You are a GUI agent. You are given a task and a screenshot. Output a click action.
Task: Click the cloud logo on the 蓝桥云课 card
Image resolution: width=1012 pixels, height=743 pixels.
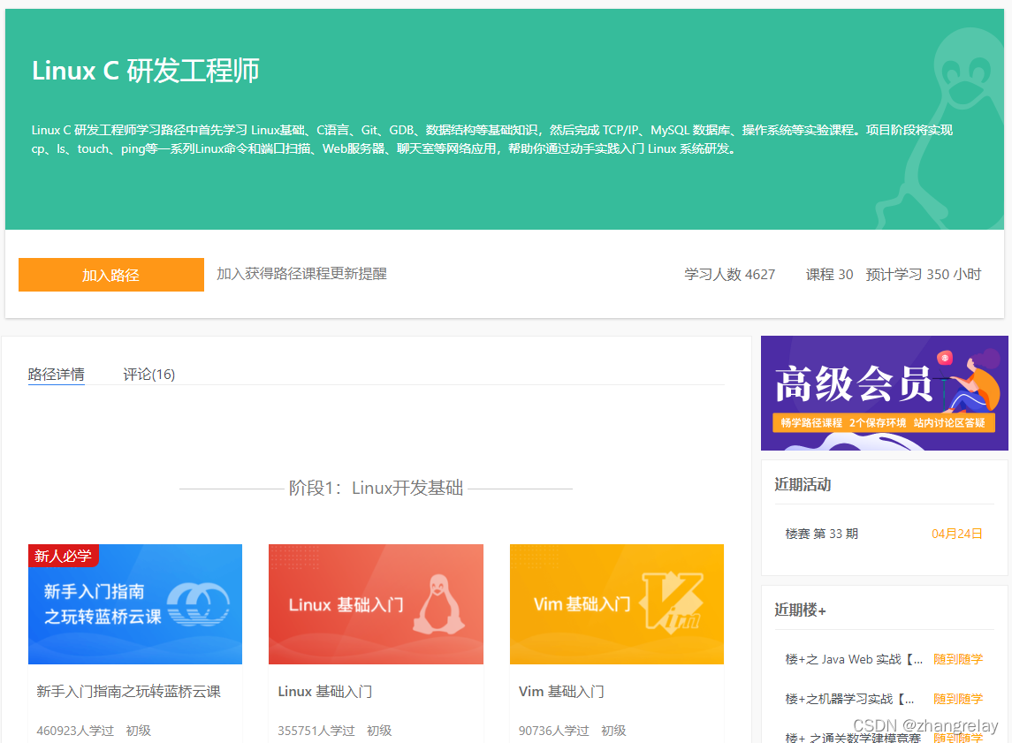(198, 603)
